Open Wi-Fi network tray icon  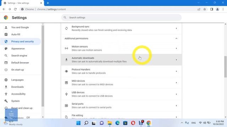[200, 123]
